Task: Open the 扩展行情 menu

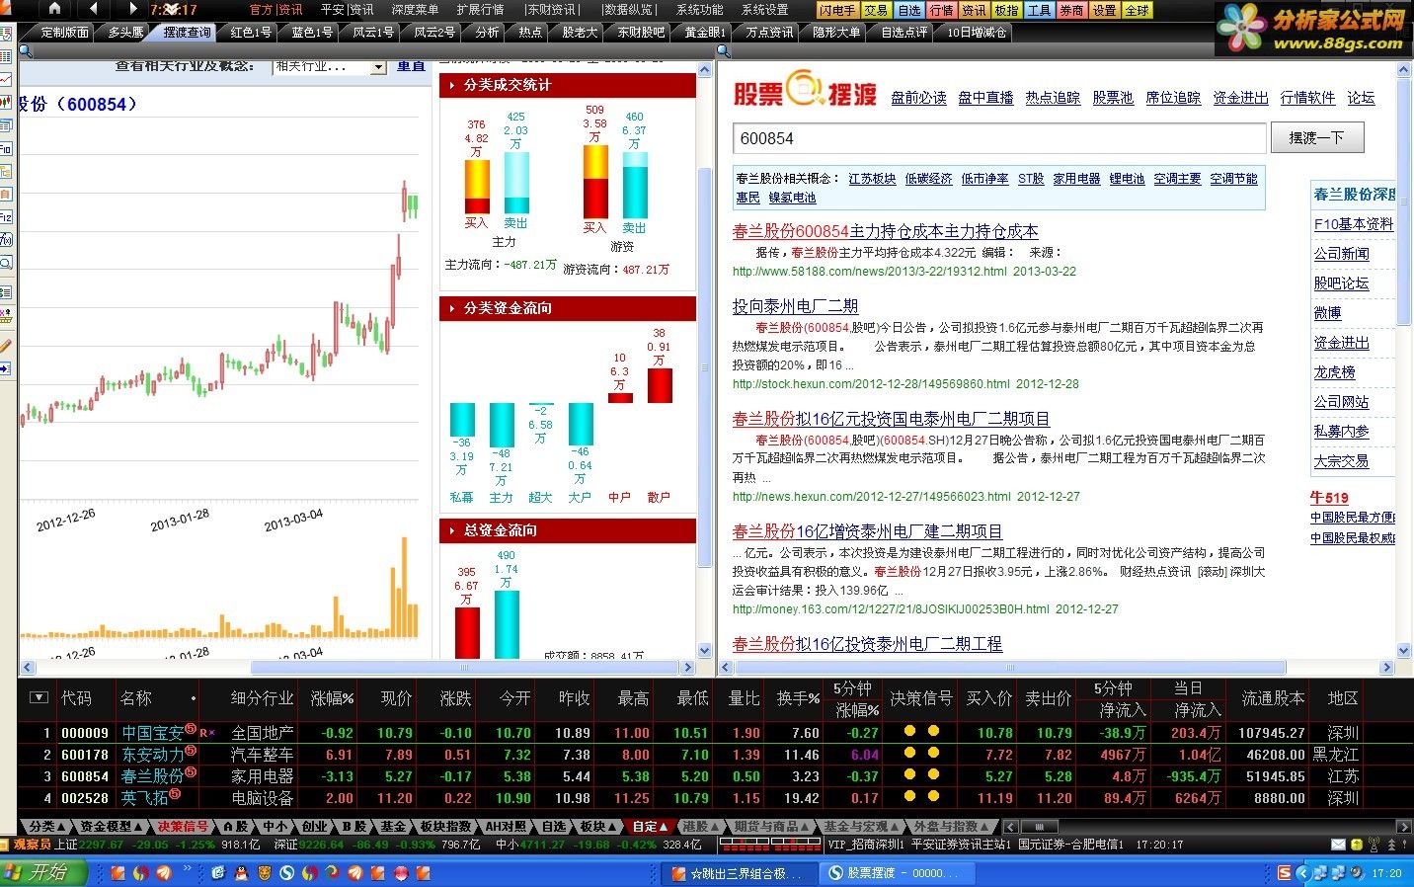Action: pos(480,10)
